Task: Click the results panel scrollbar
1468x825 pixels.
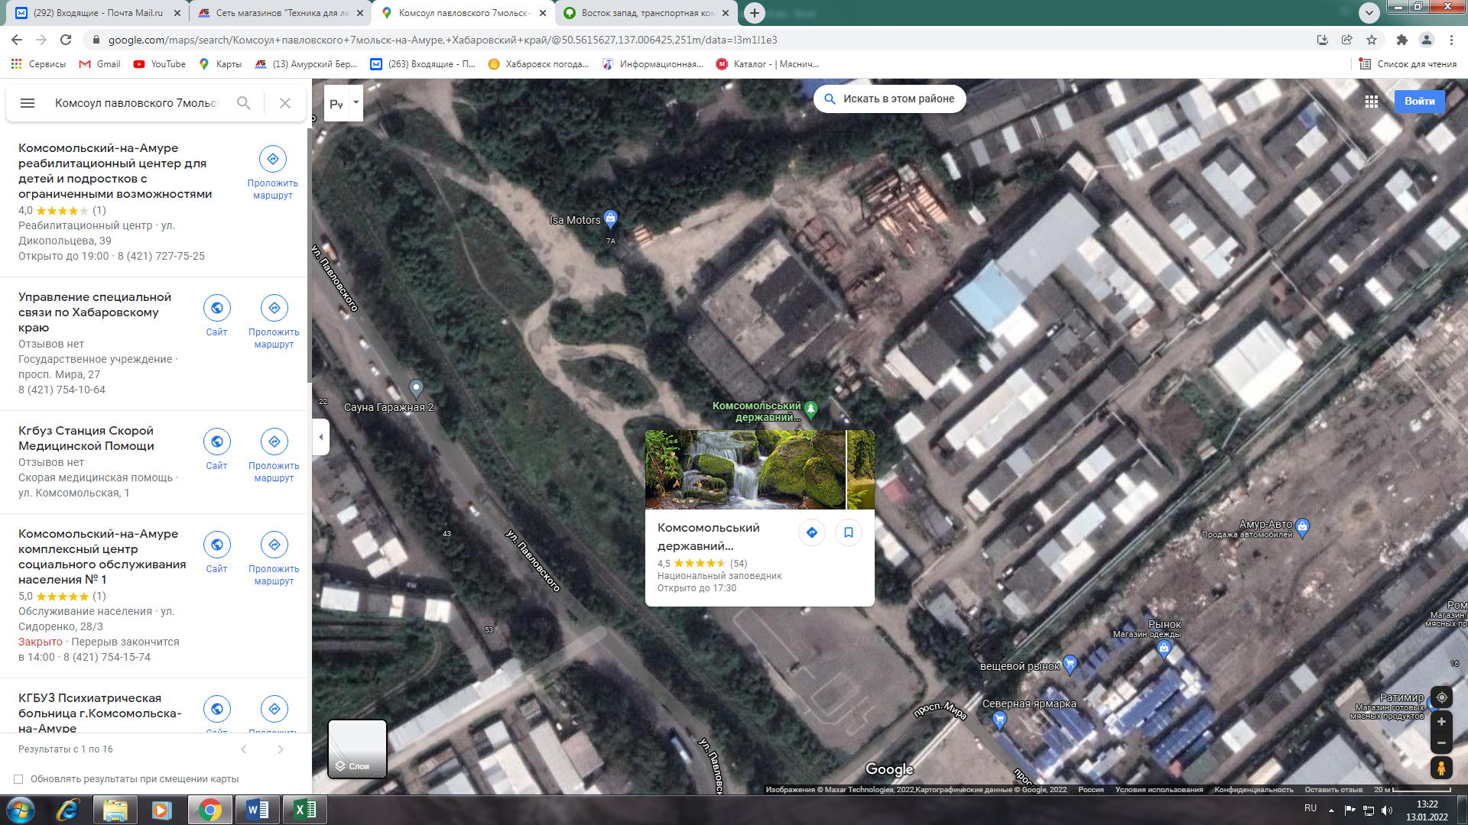Action: [x=309, y=255]
